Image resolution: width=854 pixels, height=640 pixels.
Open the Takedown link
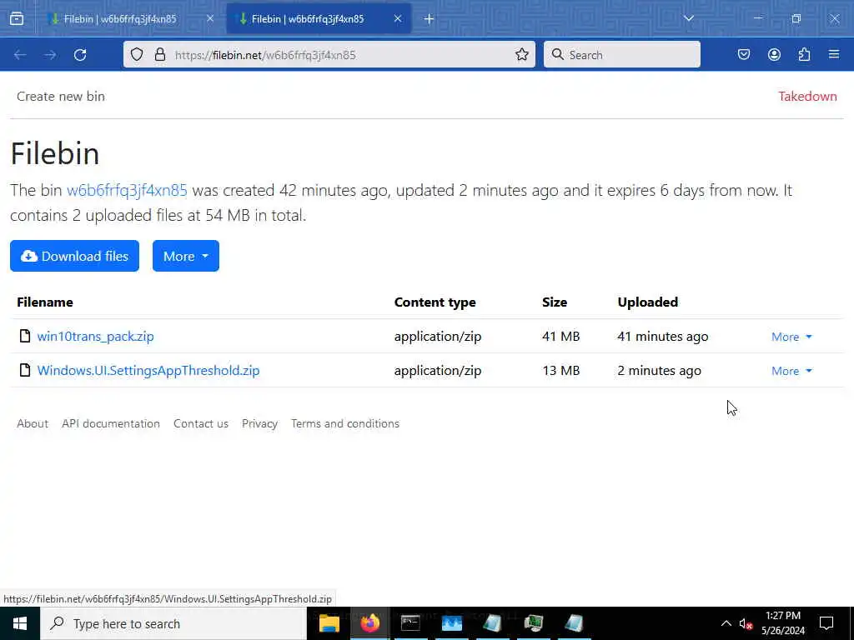(x=807, y=97)
